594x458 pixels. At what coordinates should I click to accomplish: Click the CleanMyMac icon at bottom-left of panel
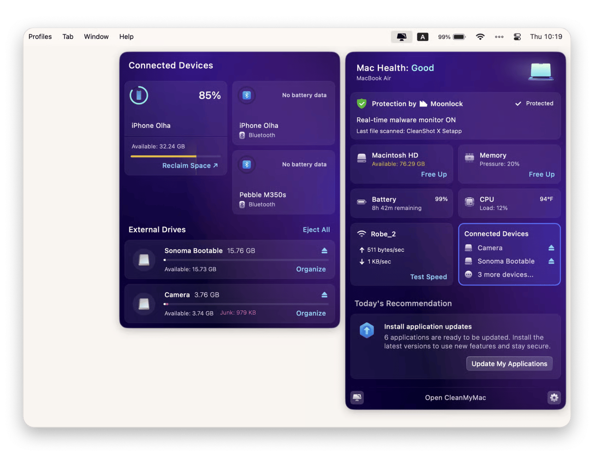357,398
